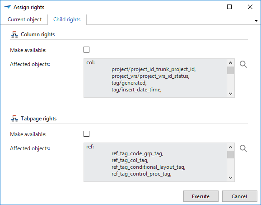Click scrollbar thumb in column affected objects
Image resolution: width=261 pixels, height=205 pixels.
point(231,71)
